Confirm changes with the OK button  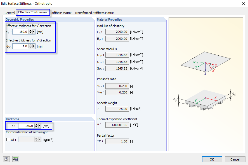212,159
